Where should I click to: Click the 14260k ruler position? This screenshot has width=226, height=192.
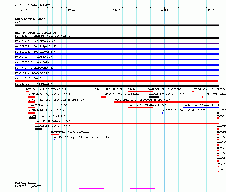pyautogui.click(x=71, y=10)
